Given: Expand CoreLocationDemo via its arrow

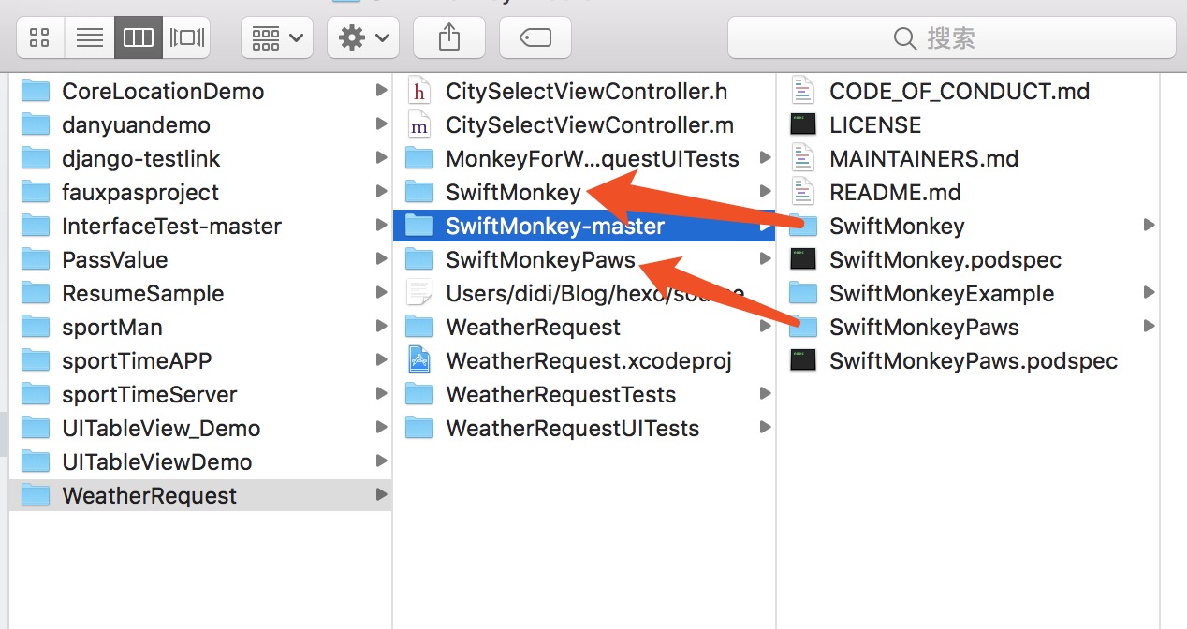Looking at the screenshot, I should click(380, 91).
